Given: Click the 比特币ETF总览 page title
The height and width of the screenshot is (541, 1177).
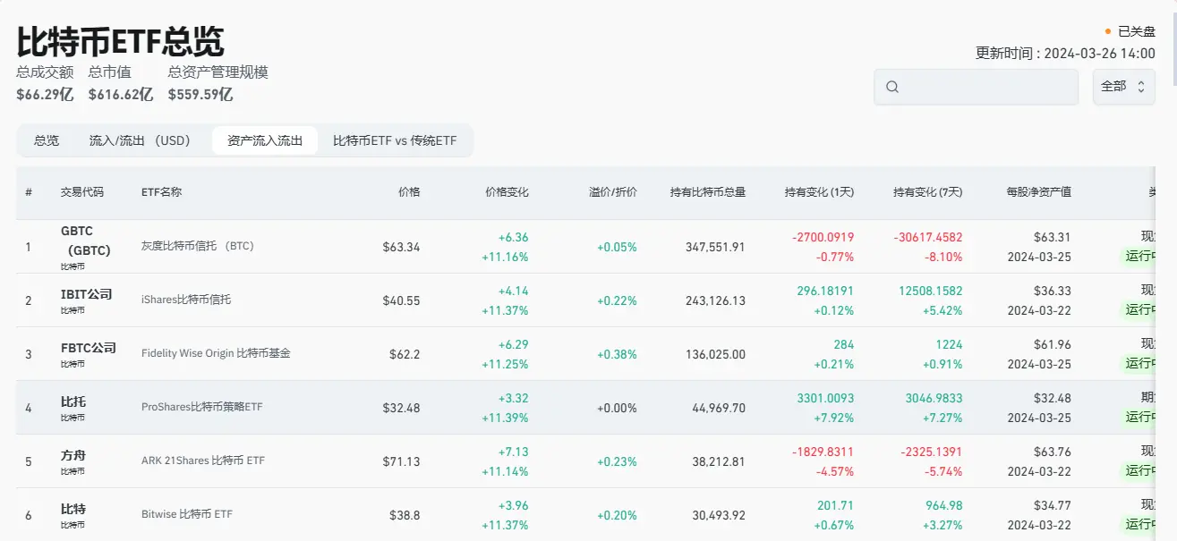Looking at the screenshot, I should tap(120, 41).
